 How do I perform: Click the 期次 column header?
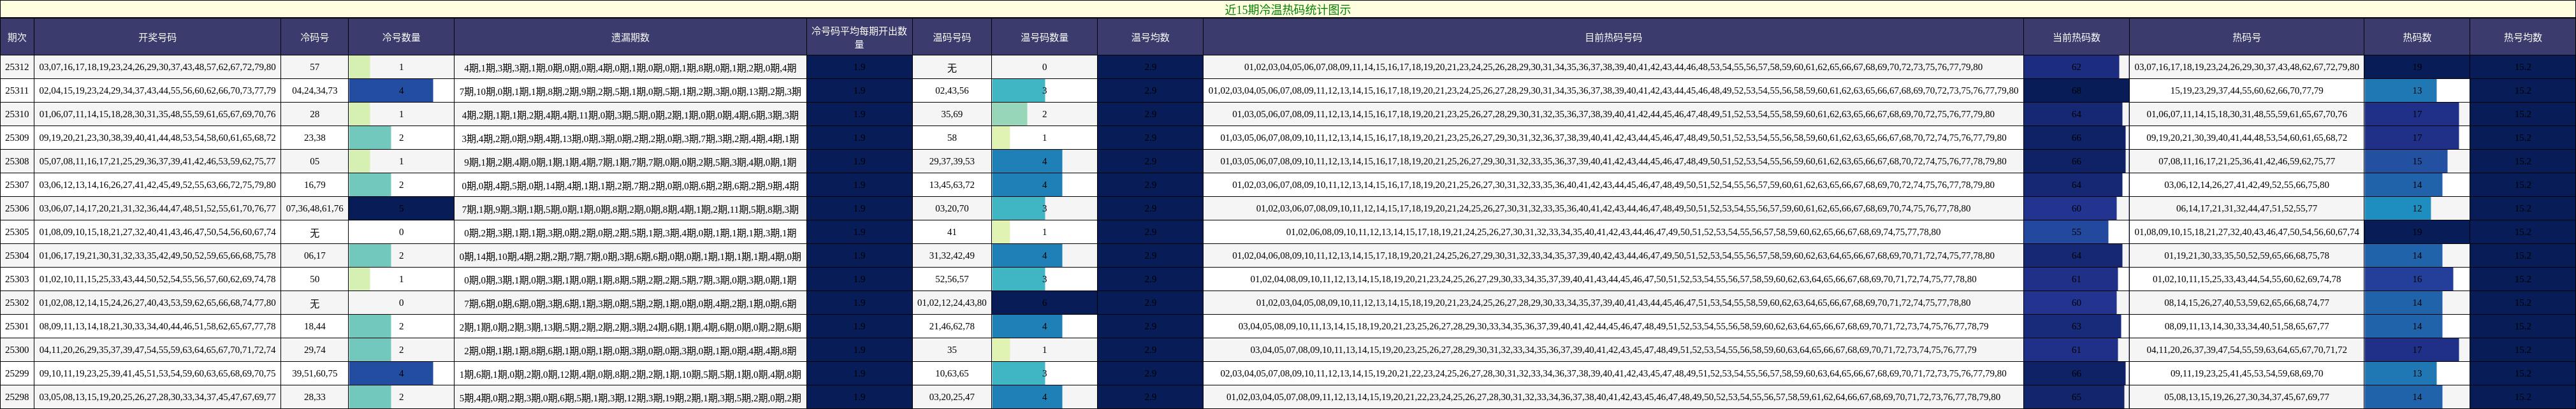(17, 37)
